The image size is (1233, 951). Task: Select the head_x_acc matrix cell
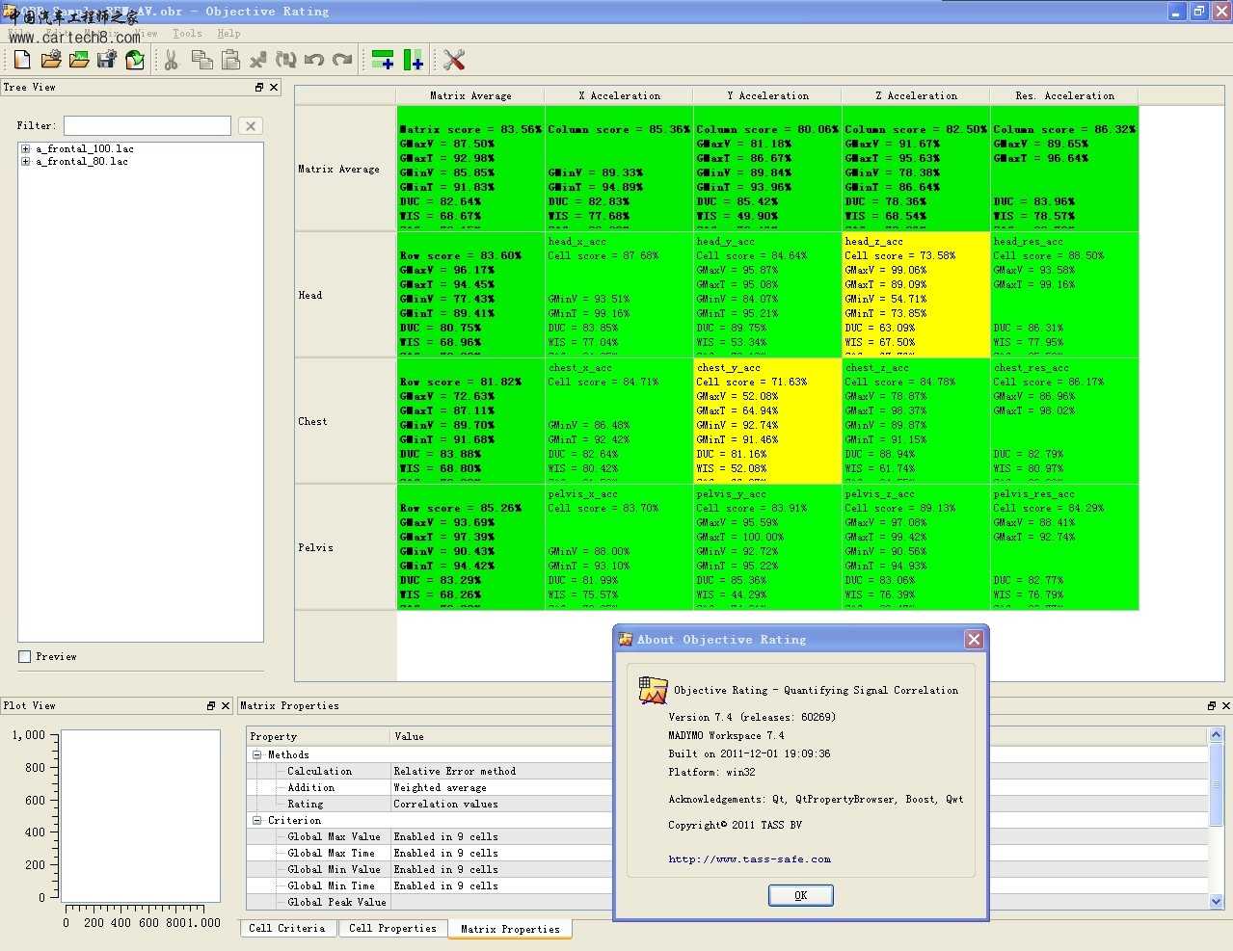tap(619, 295)
